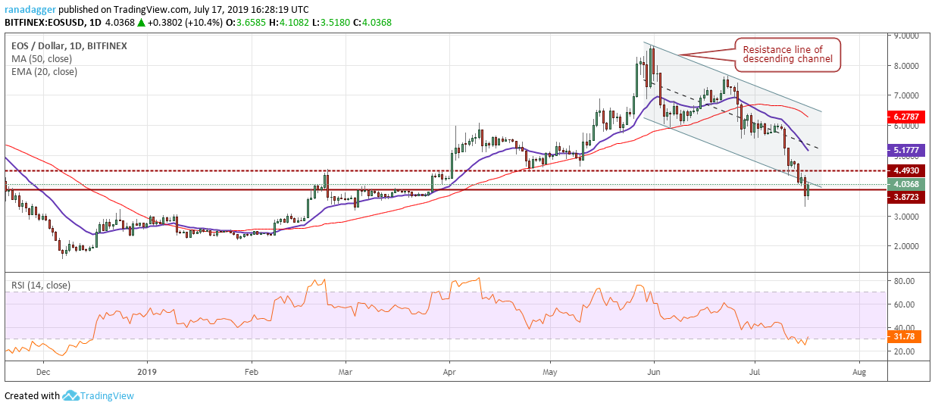Click the Aug label on time axis
This screenshot has width=935, height=409.
coord(859,373)
